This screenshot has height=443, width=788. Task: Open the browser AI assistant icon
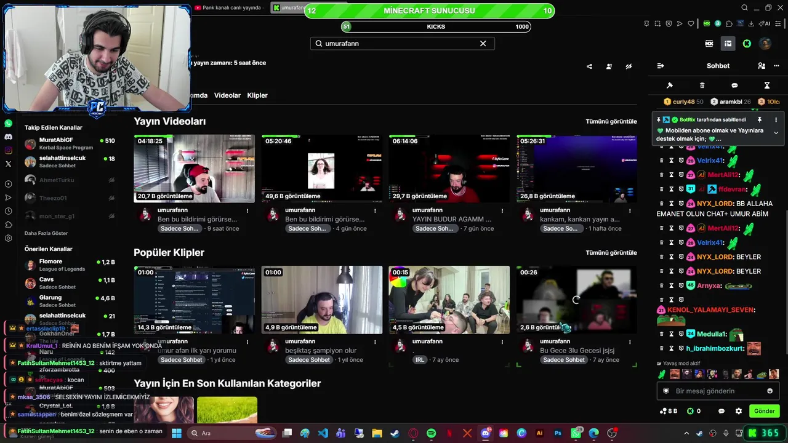(x=765, y=23)
